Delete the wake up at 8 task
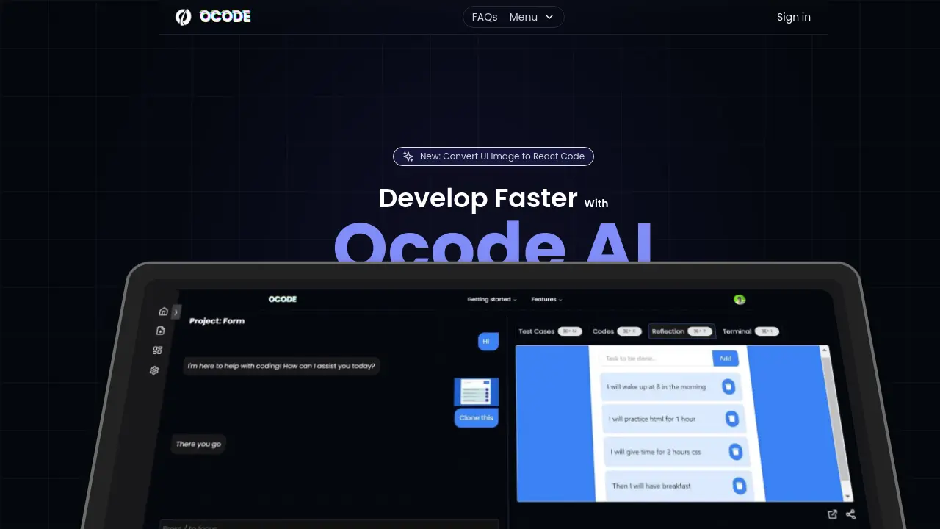The width and height of the screenshot is (940, 529). tap(728, 386)
